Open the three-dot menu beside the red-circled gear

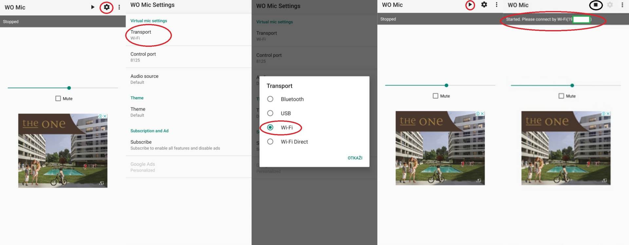[119, 7]
